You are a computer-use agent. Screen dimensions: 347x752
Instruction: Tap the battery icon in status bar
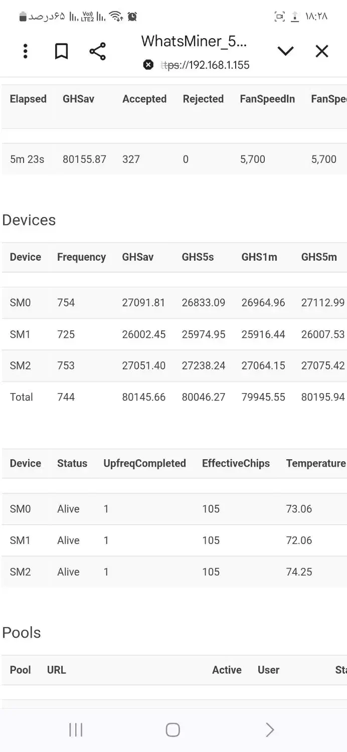tap(23, 17)
